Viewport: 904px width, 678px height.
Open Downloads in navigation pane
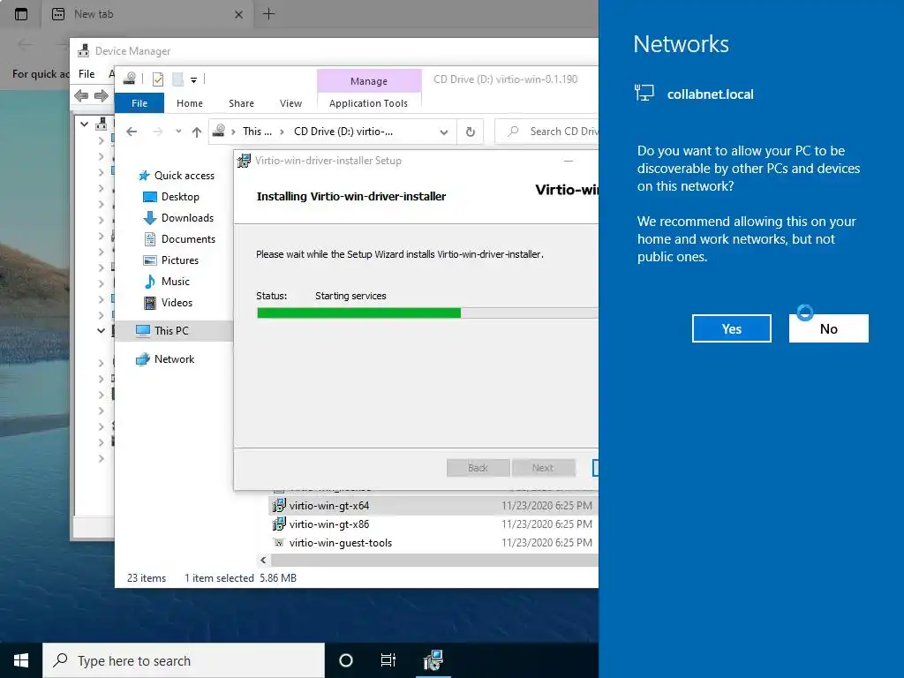point(187,218)
